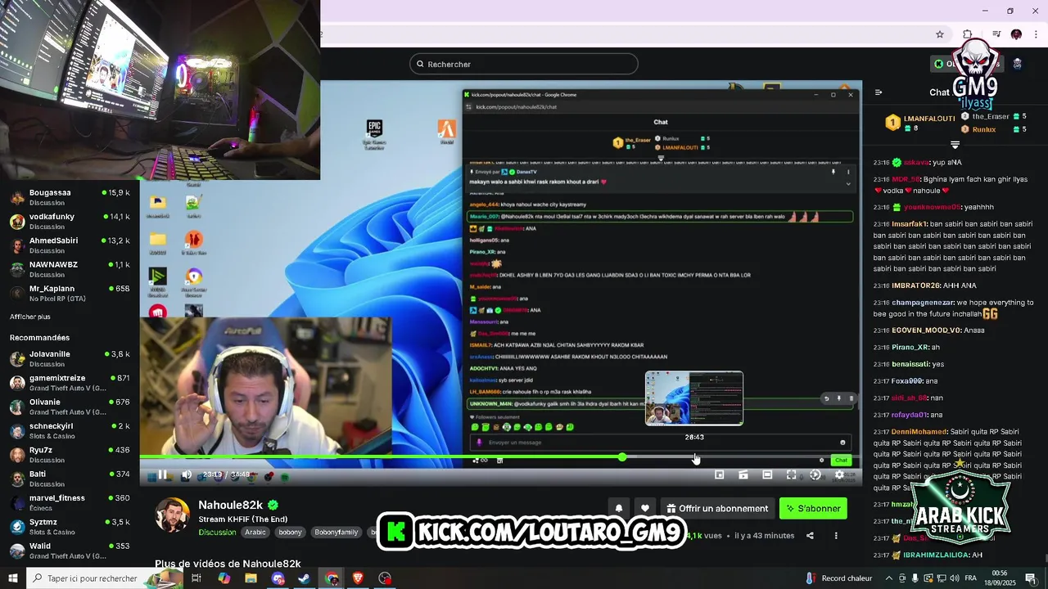Open Brave browser from the taskbar
This screenshot has width=1048, height=589.
(358, 578)
